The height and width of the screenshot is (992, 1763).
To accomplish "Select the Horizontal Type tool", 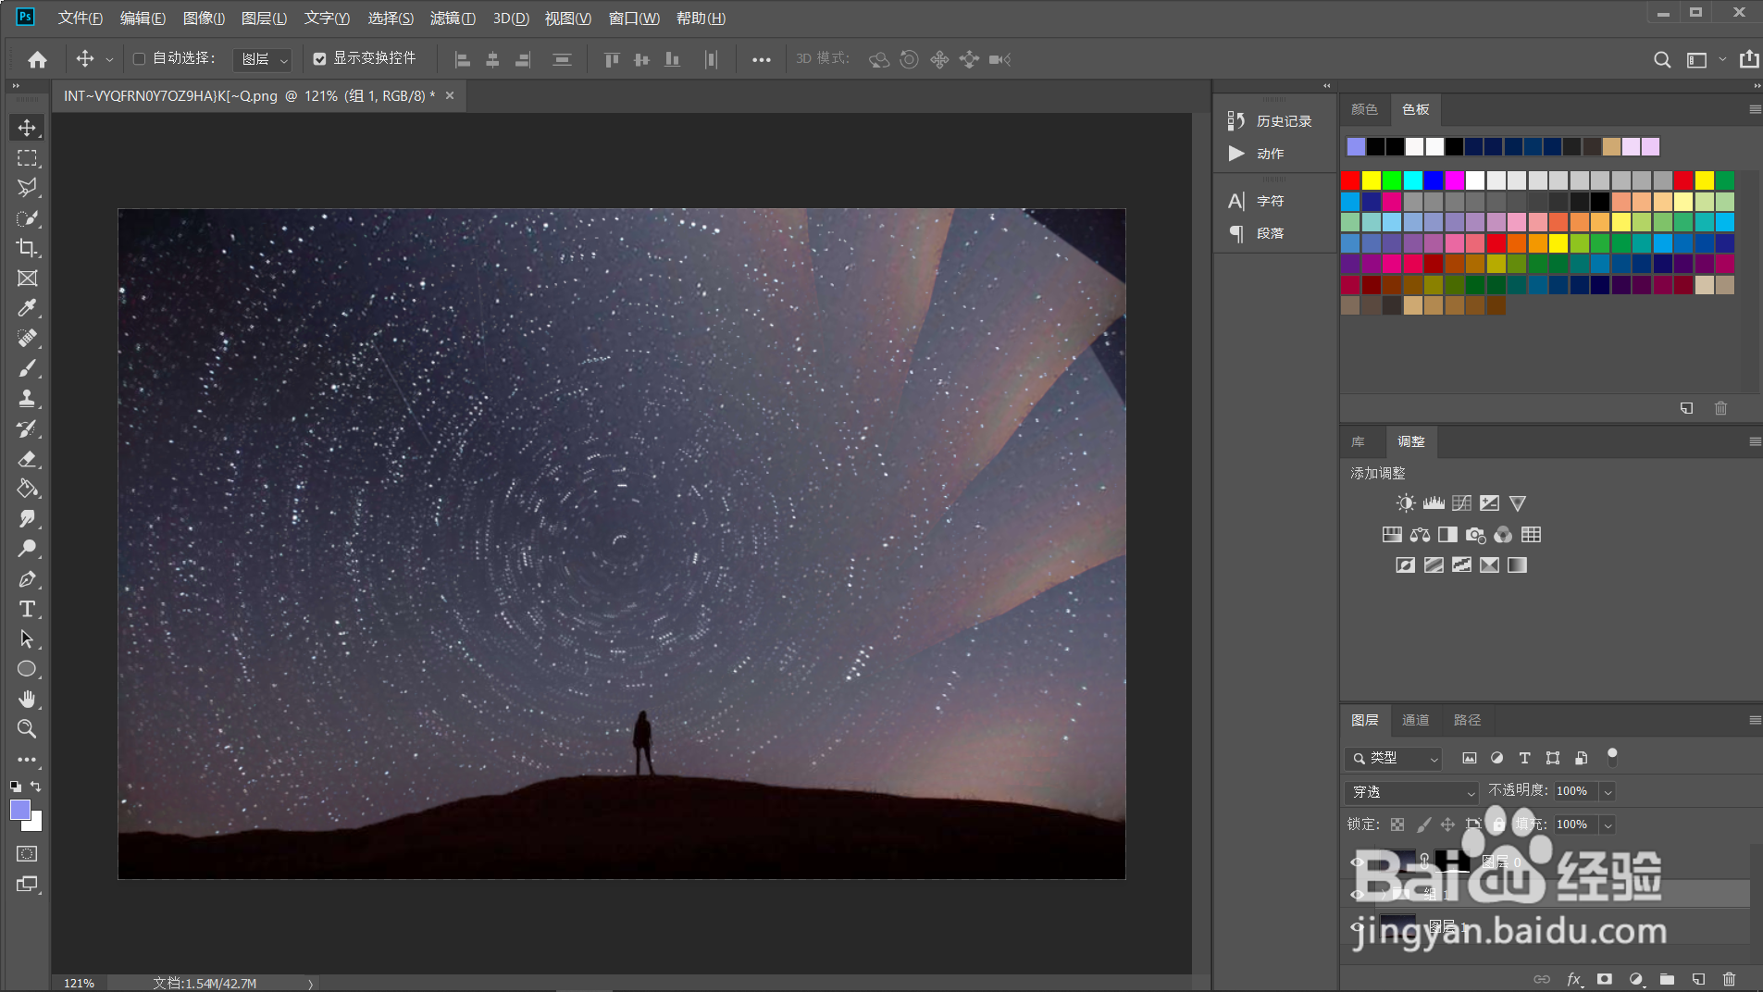I will pyautogui.click(x=27, y=609).
